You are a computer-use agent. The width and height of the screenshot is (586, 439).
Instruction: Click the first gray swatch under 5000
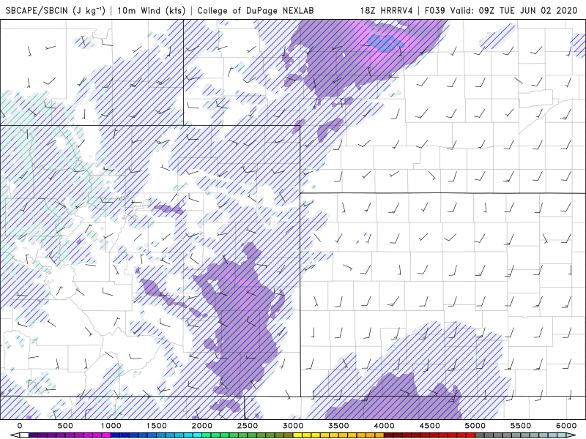click(480, 435)
